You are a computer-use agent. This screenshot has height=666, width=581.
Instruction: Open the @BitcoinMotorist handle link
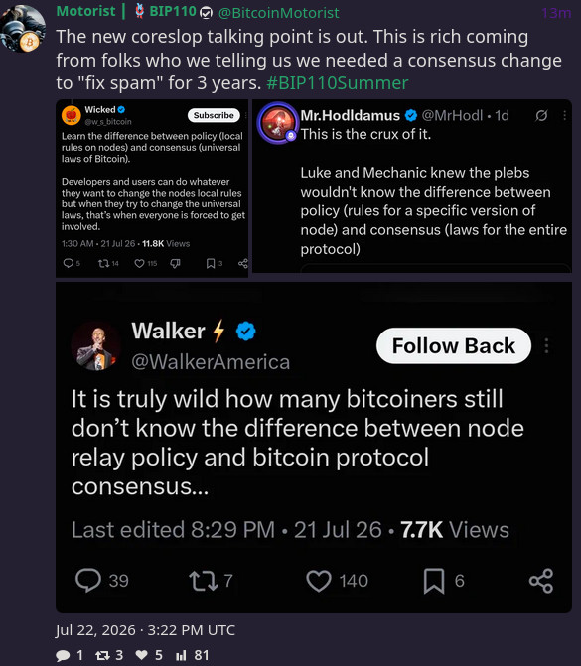pos(279,13)
